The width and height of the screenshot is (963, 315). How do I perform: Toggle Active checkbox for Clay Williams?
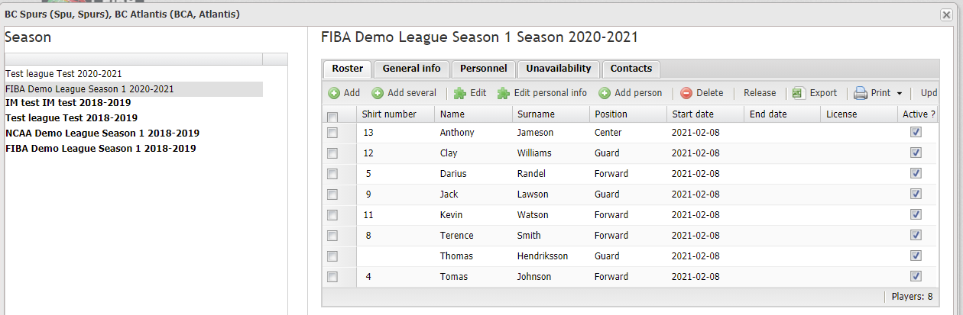point(916,153)
